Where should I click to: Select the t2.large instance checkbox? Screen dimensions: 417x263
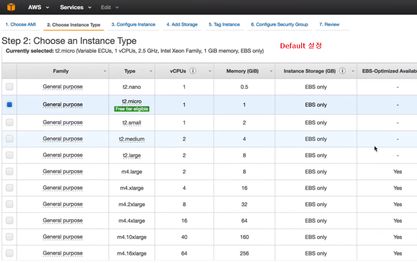click(x=9, y=155)
